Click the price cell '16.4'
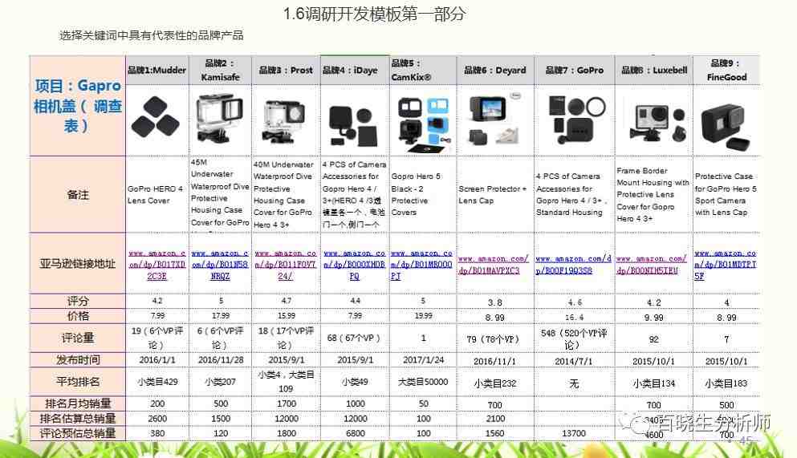Viewport: 797px width, 458px height. (x=575, y=318)
